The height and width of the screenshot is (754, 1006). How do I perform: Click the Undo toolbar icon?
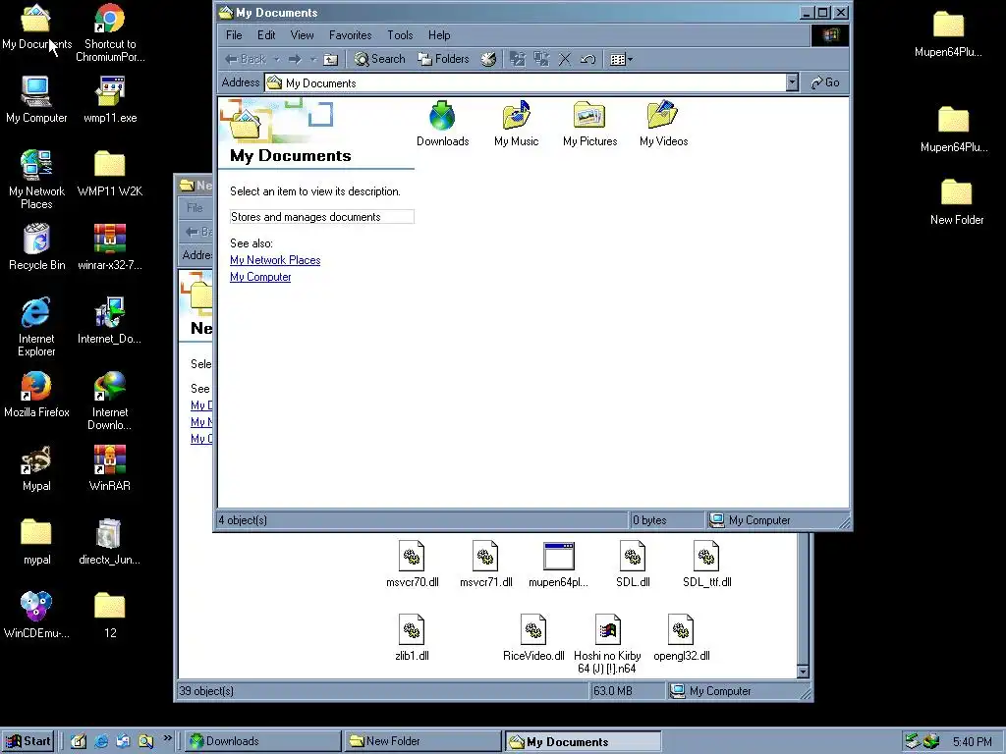[x=587, y=60]
